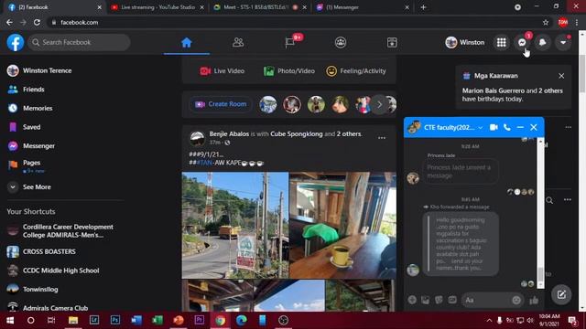The image size is (586, 329).
Task: Open the Gaming tab in top navigation
Action: click(392, 43)
